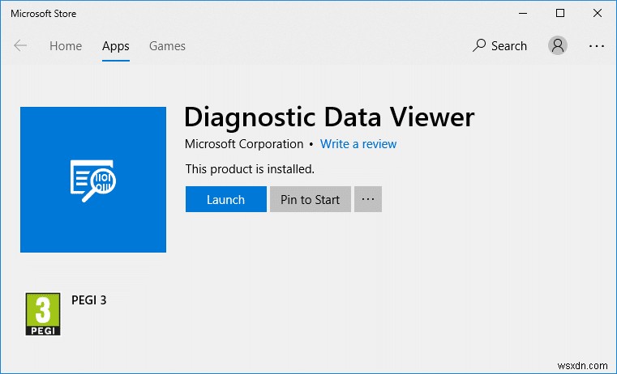Click the back arrow in the header
Viewport: 617px width, 374px height.
[20, 46]
